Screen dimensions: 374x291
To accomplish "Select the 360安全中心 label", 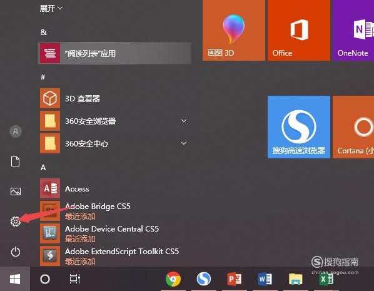I will coord(86,143).
